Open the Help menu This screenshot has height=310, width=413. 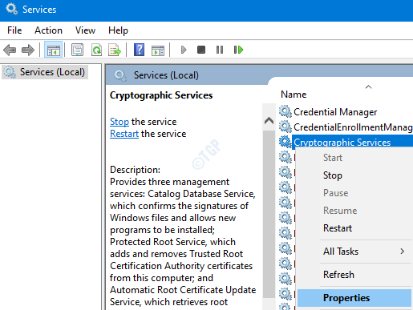pos(118,30)
